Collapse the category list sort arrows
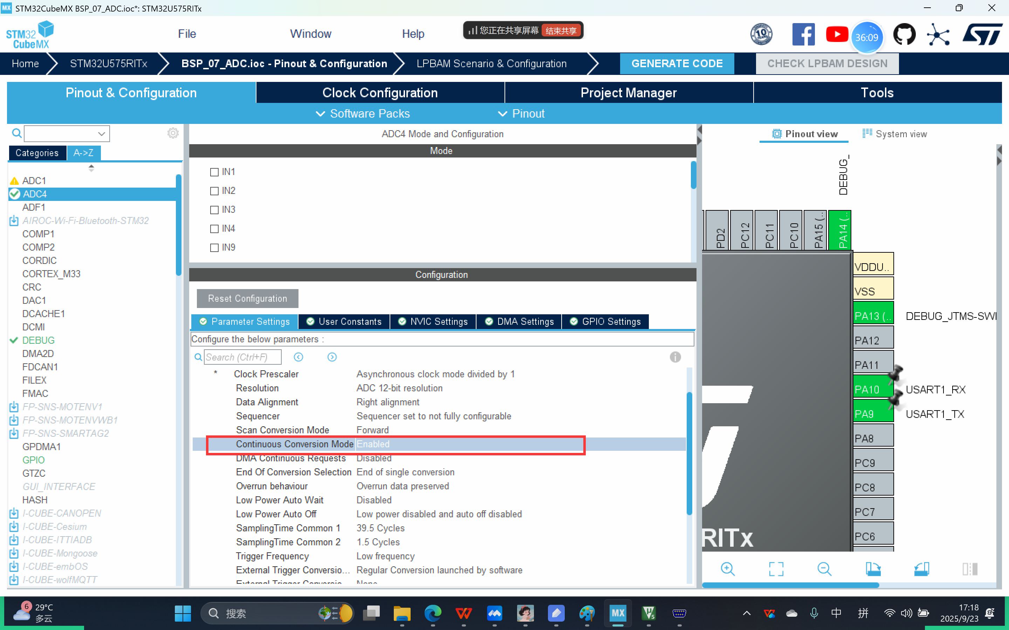Viewport: 1009px width, 630px height. (91, 168)
